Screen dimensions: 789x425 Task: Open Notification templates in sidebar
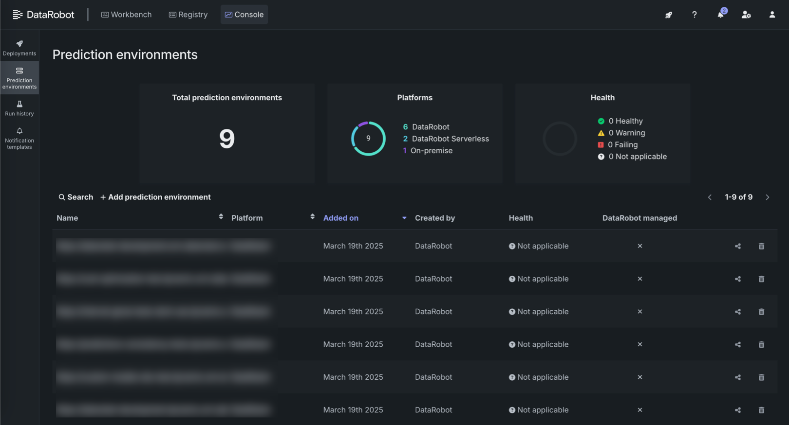point(19,138)
